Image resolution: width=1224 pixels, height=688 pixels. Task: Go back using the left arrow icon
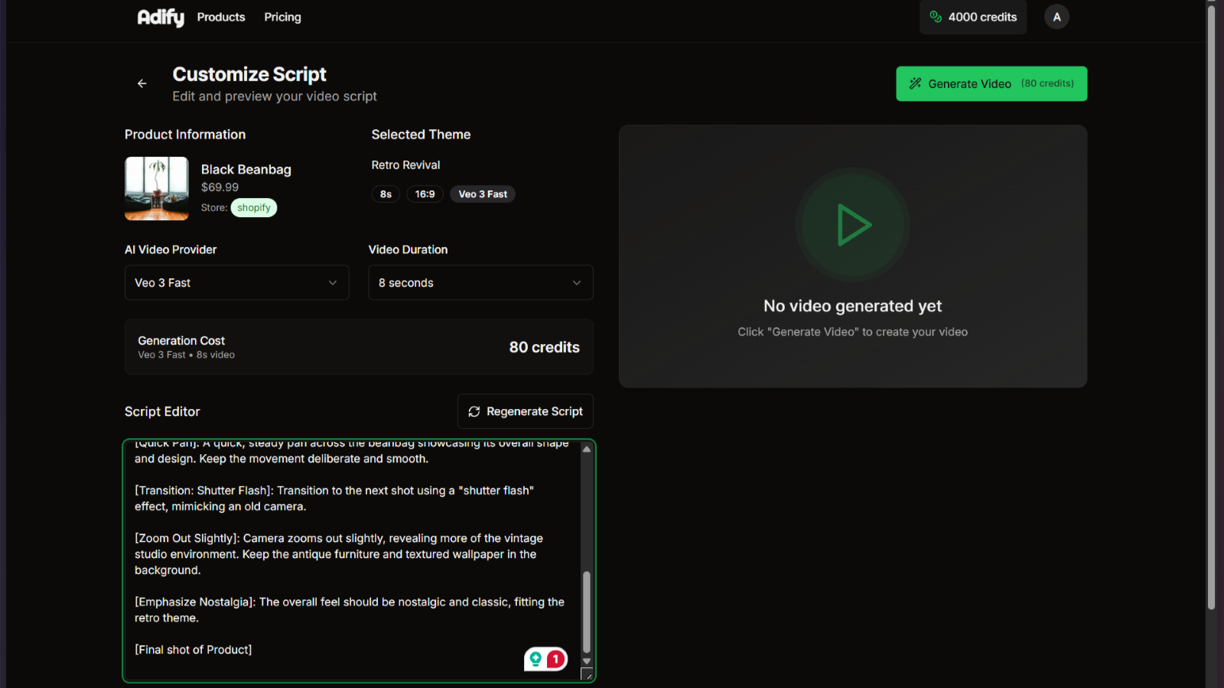pos(142,83)
